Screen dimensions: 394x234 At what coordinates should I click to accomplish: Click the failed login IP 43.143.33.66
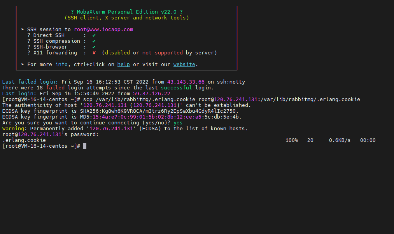pyautogui.click(x=186, y=82)
